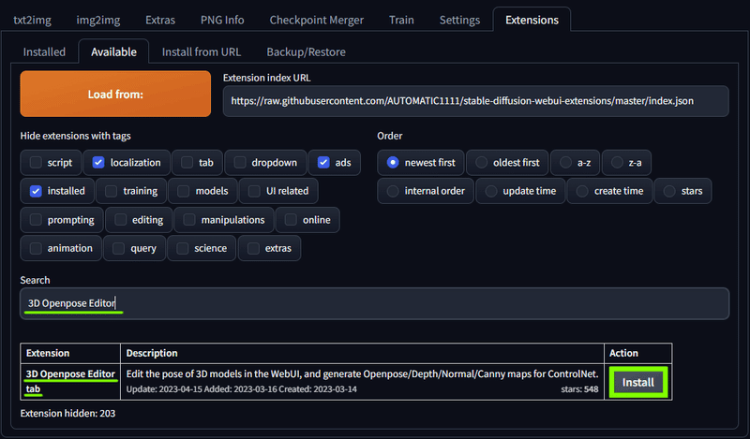Check the dropdown tag filter
This screenshot has width=750, height=439.
240,163
